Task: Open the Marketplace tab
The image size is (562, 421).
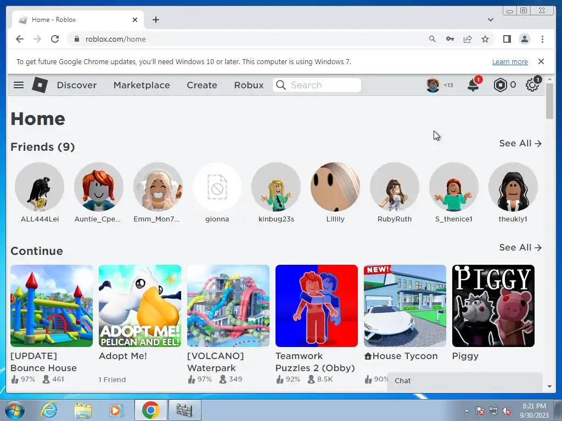Action: [142, 85]
